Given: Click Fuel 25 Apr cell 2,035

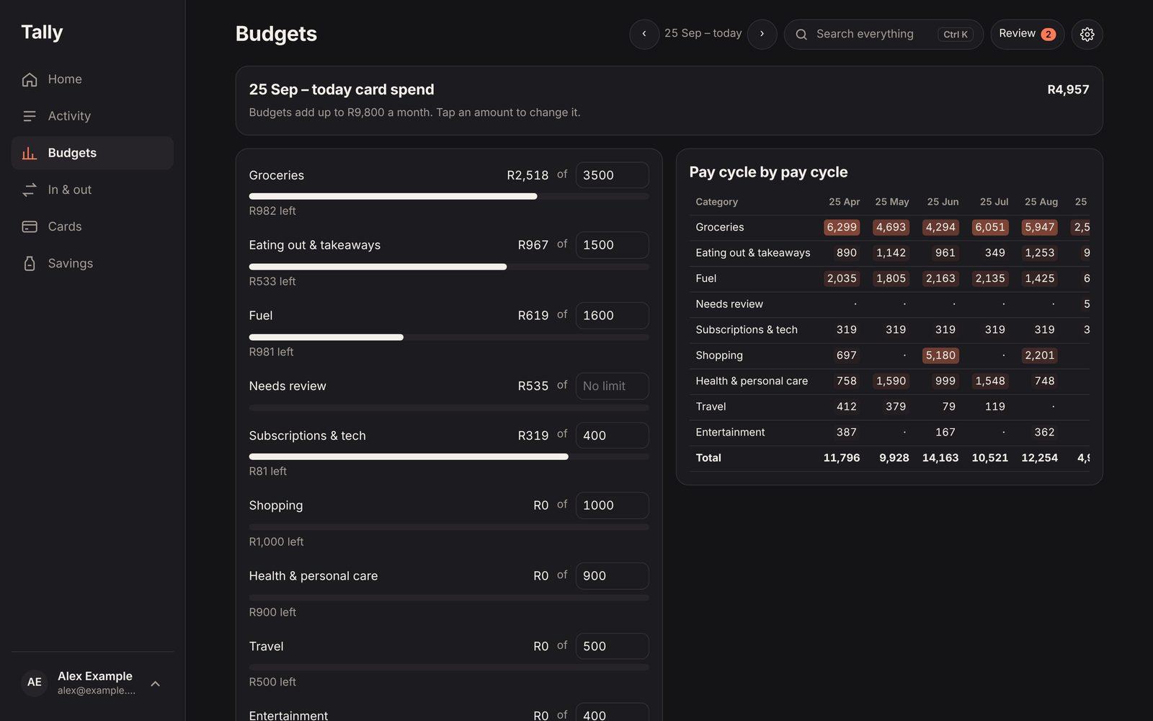Looking at the screenshot, I should tap(842, 278).
